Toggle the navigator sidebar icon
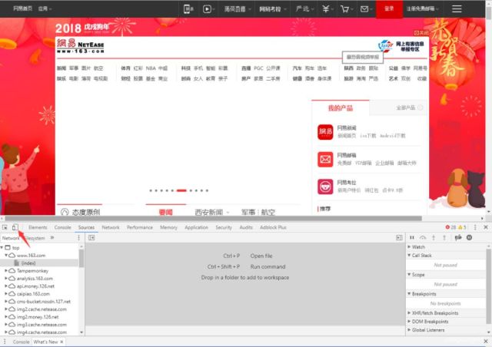The height and width of the screenshot is (347, 492). pyautogui.click(x=91, y=238)
